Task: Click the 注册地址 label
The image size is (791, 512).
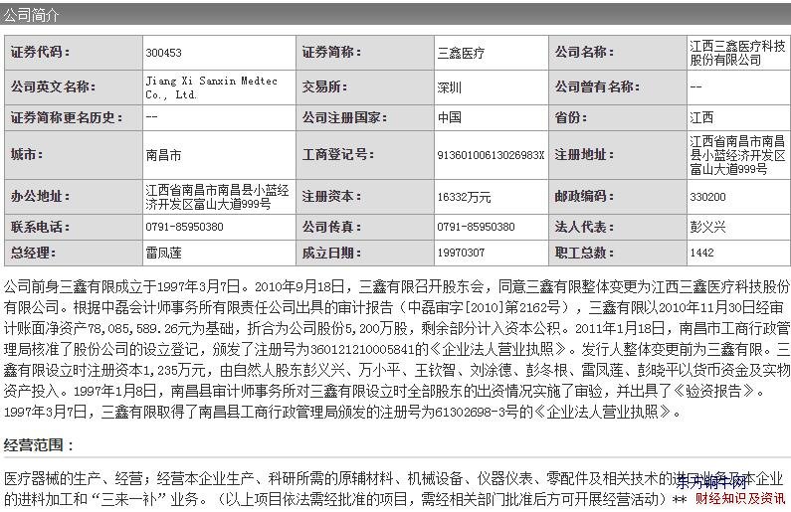Action: [x=585, y=154]
